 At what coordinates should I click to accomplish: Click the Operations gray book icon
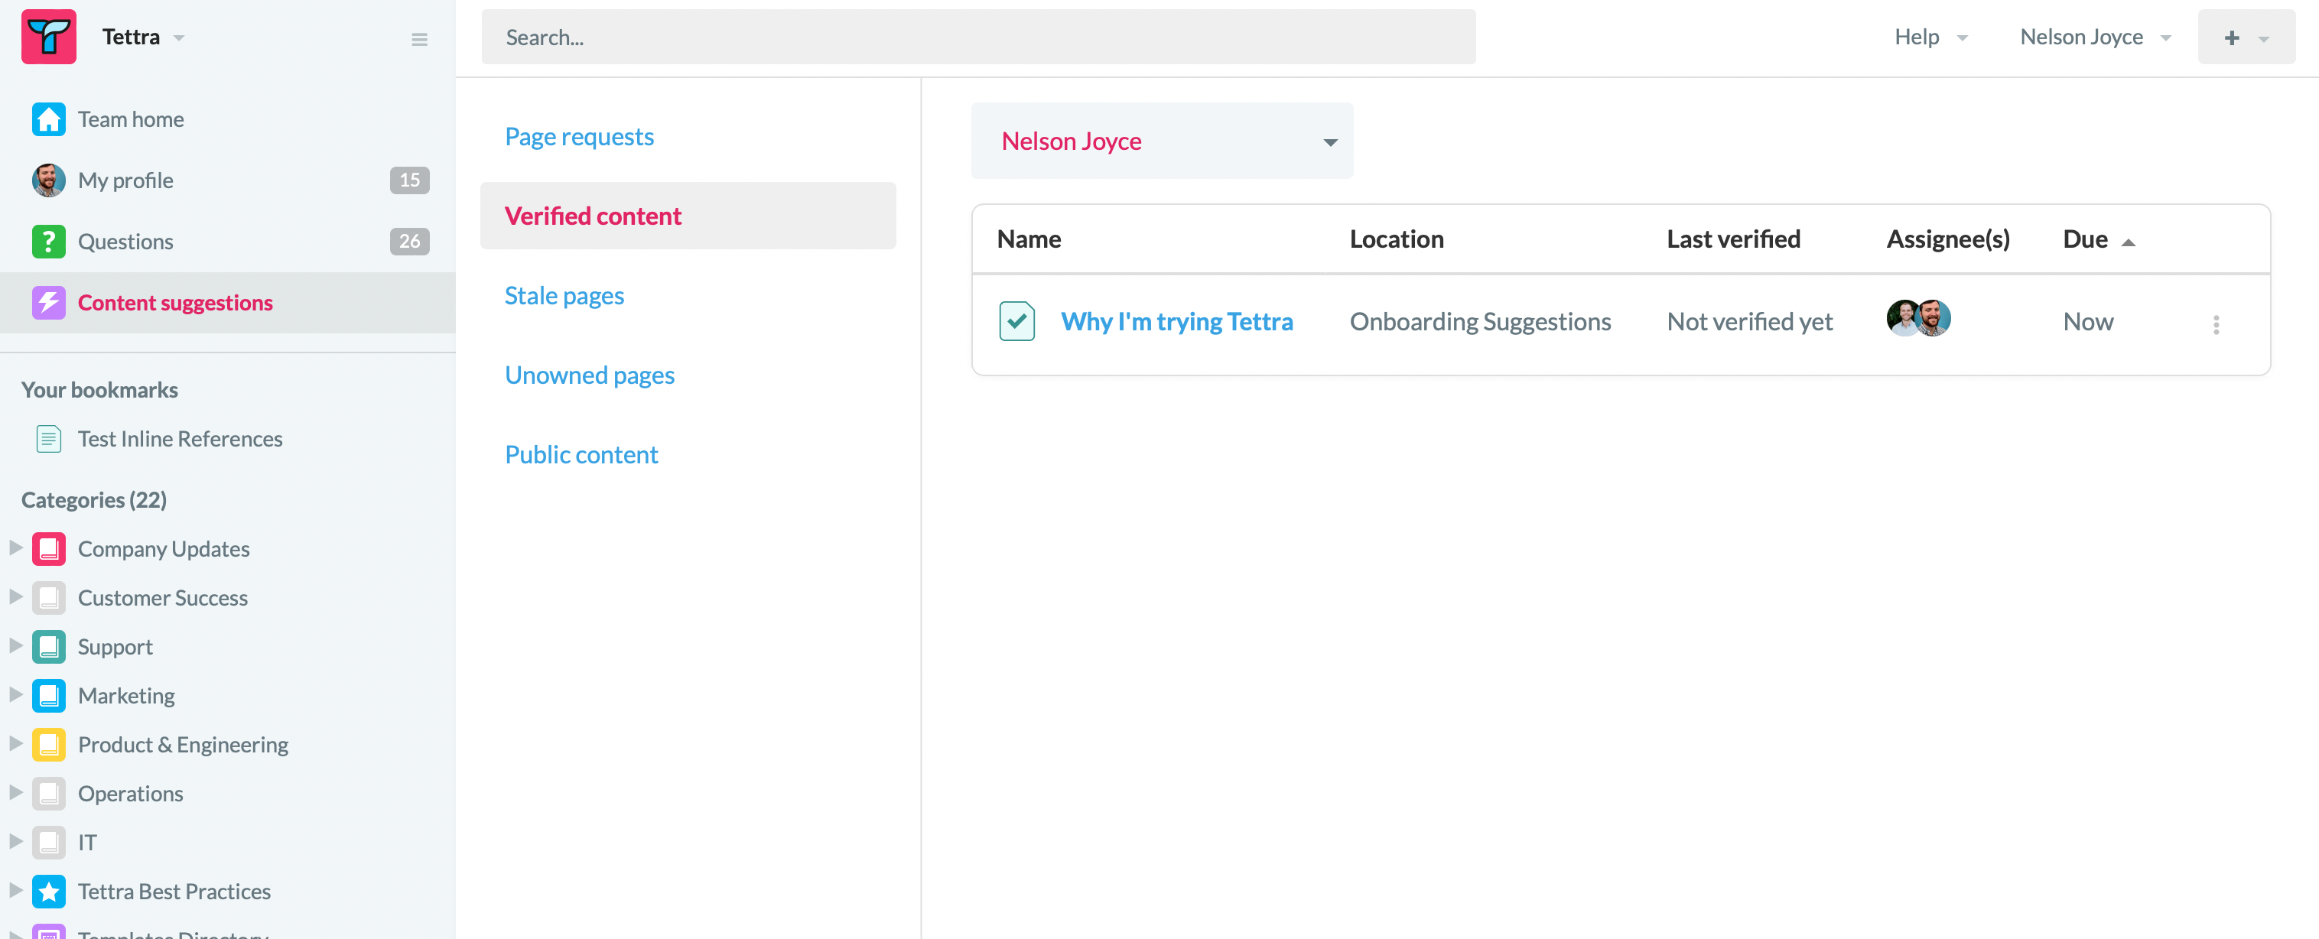tap(49, 793)
